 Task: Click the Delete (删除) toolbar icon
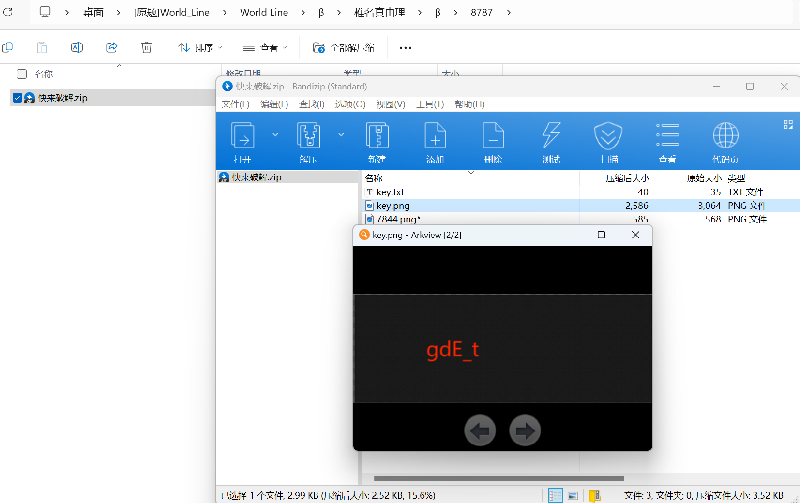[x=493, y=135]
